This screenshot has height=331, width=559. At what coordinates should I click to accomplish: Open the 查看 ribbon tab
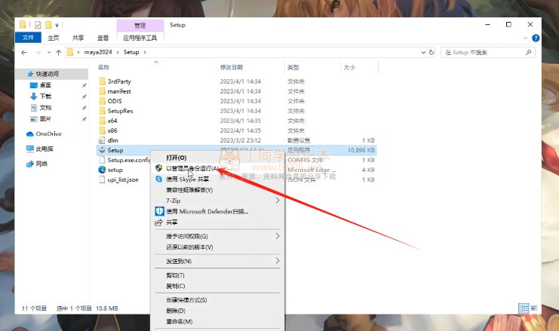[x=103, y=38]
